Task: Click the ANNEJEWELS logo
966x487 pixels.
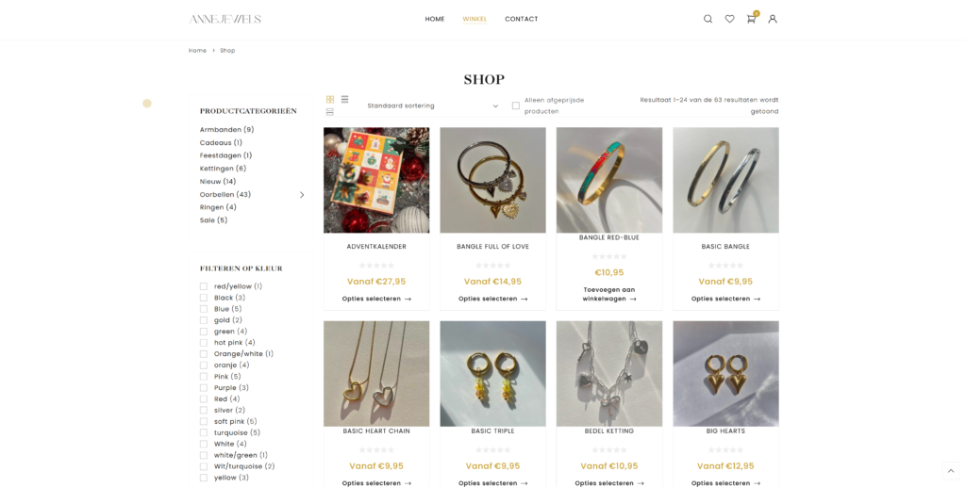Action: click(225, 19)
